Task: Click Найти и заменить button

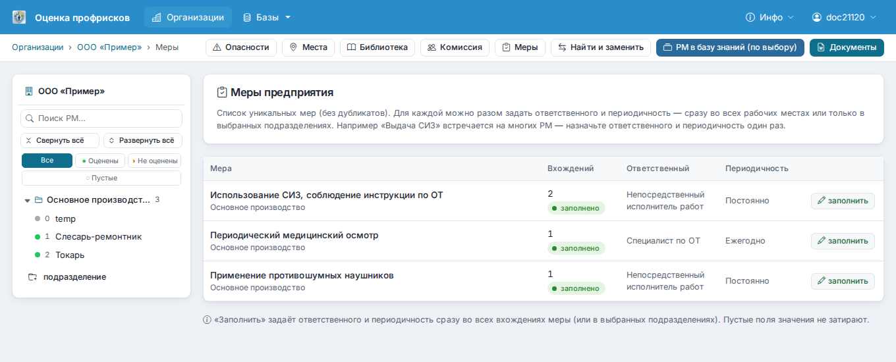Action: pyautogui.click(x=601, y=47)
